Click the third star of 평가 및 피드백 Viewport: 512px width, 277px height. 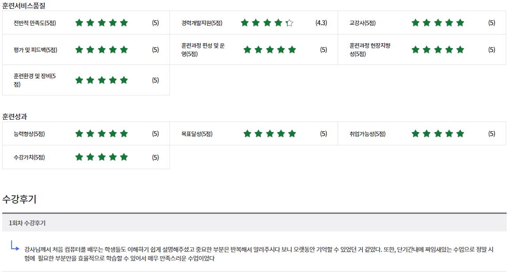tap(101, 50)
